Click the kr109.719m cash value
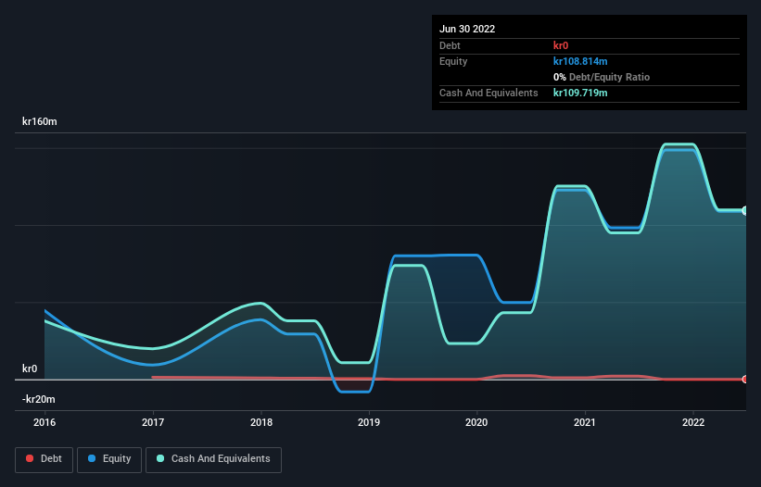Image resolution: width=761 pixels, height=487 pixels. [x=580, y=93]
